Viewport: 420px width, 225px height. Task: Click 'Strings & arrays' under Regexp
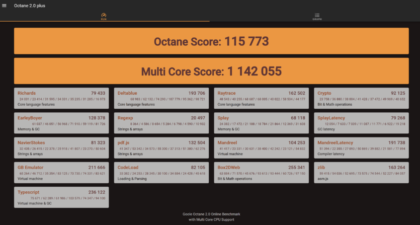(x=130, y=129)
